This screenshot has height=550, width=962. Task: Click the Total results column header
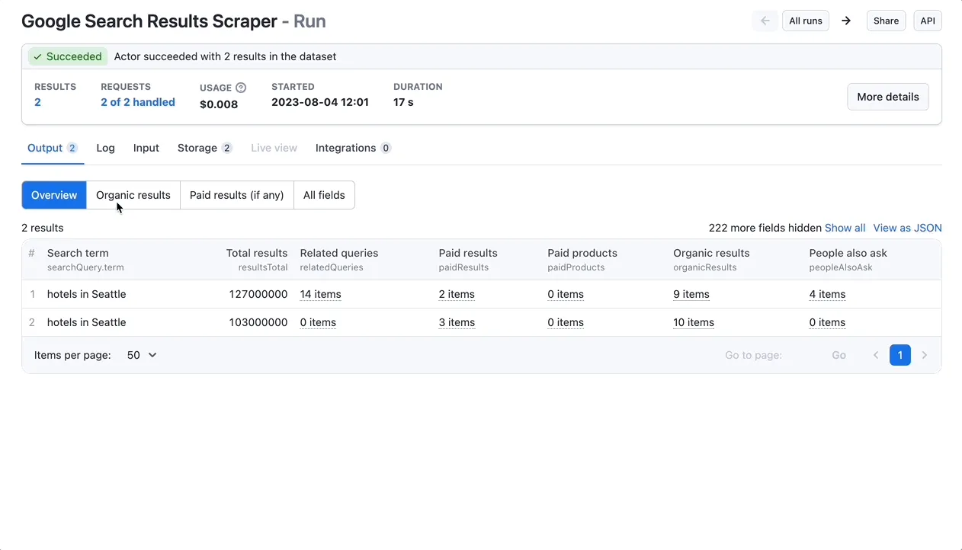click(x=257, y=253)
